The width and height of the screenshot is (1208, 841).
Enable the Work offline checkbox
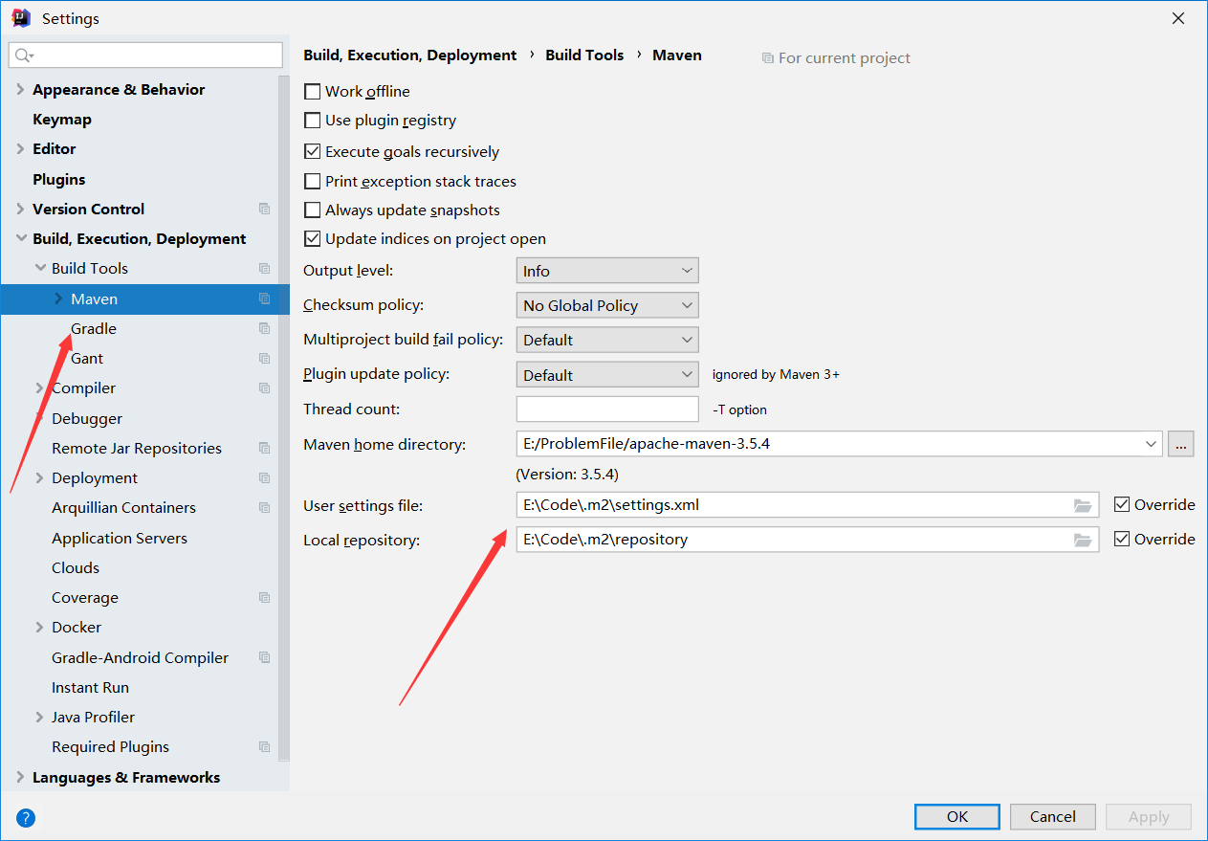click(312, 92)
